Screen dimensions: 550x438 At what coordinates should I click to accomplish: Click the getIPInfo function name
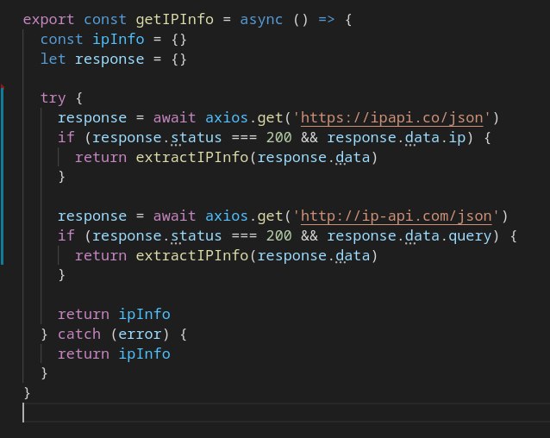pos(175,19)
